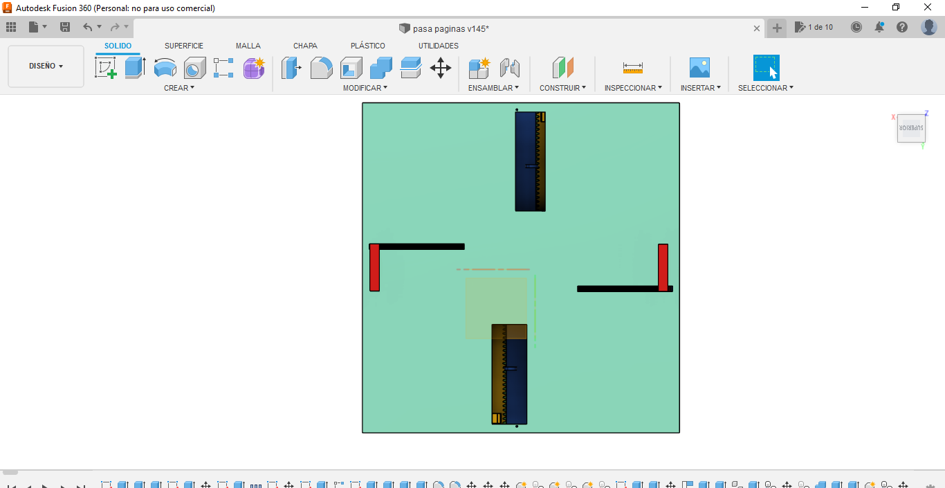
Task: Expand the MODIFICAR menu
Action: [x=365, y=88]
